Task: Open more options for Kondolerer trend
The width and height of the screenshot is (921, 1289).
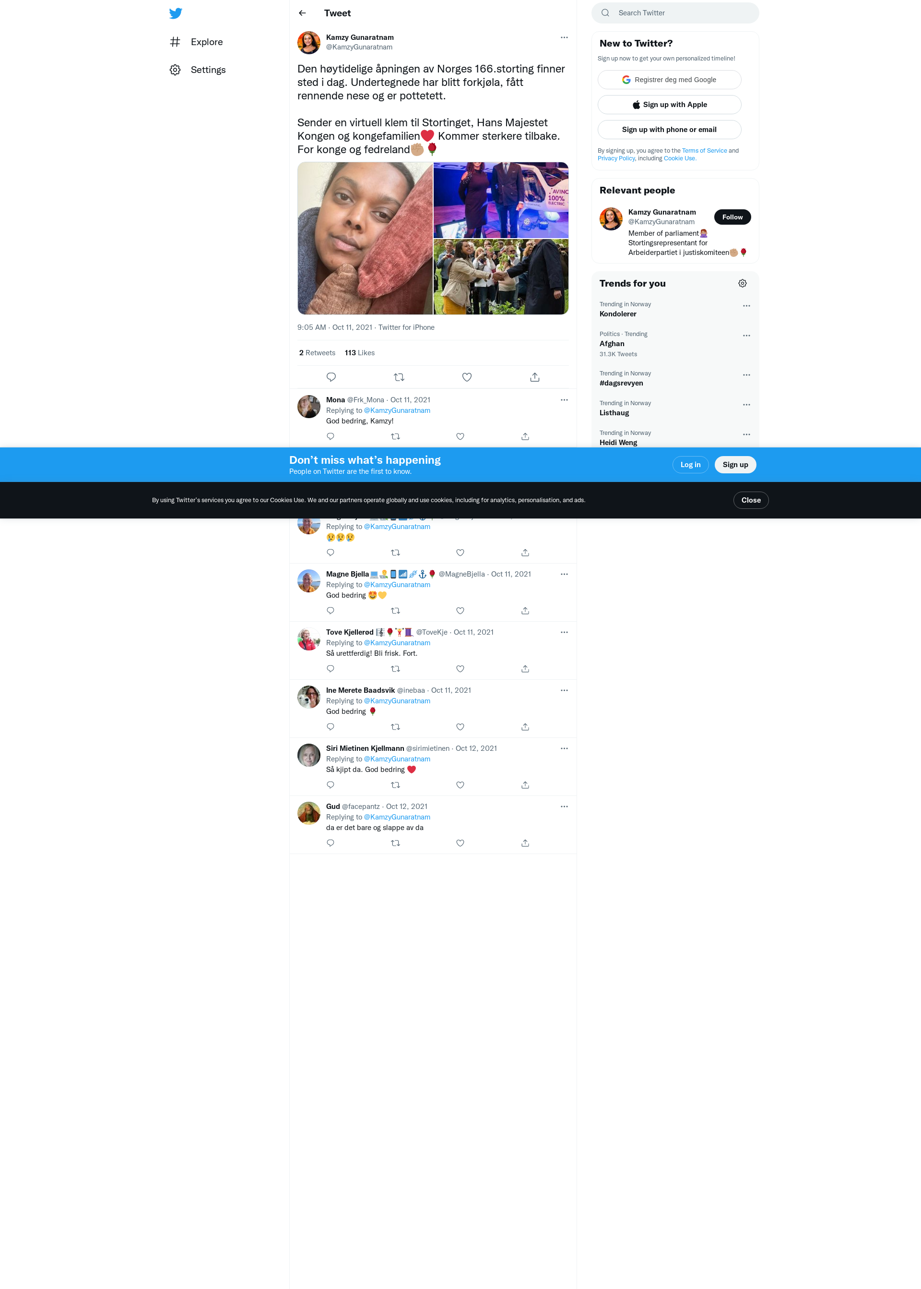Action: (x=746, y=306)
